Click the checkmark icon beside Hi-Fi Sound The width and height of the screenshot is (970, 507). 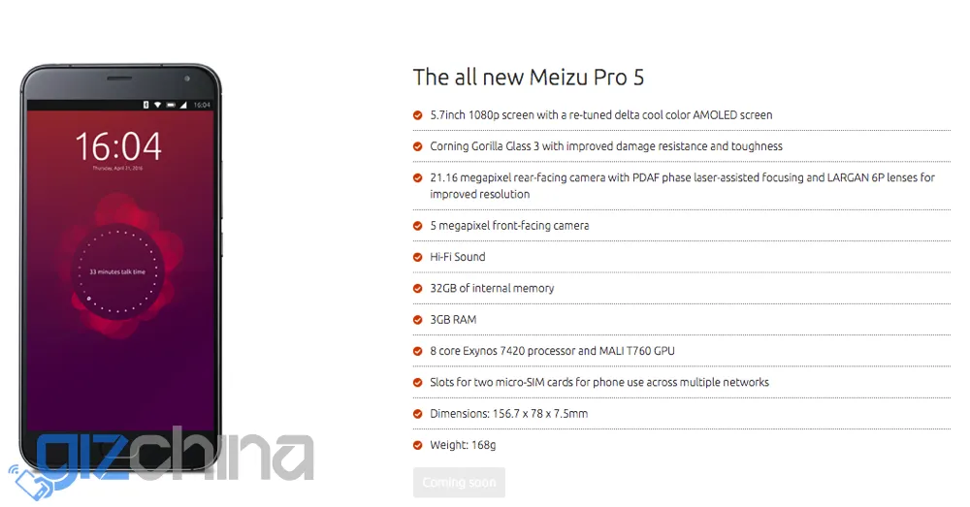418,257
